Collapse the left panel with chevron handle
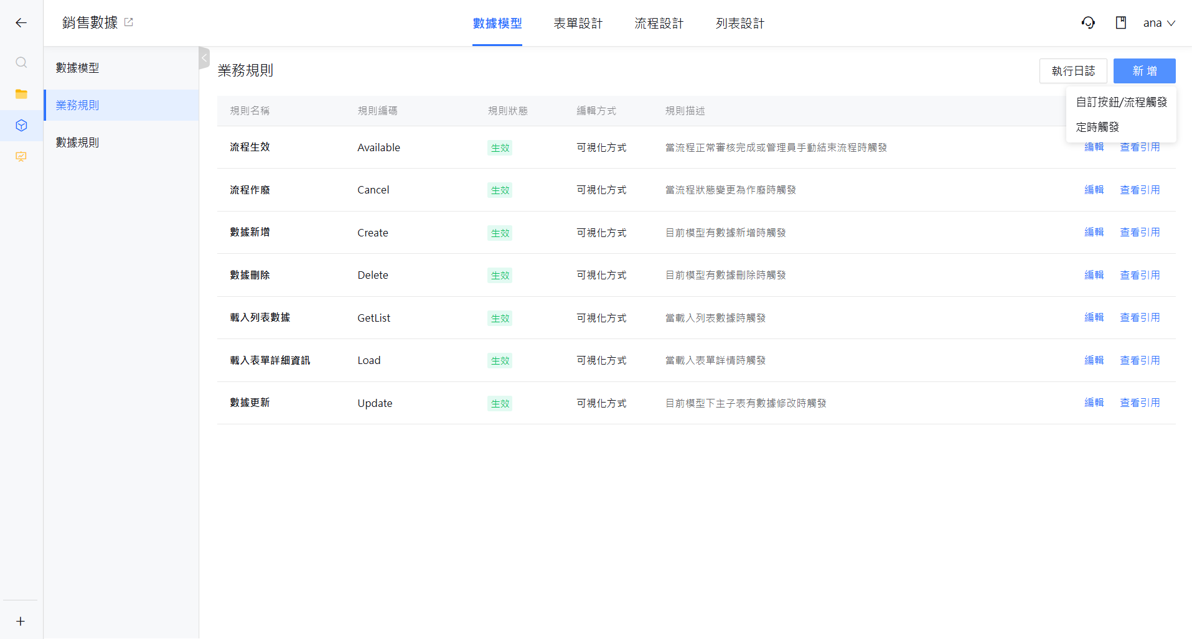Screen dimensions: 1192x639 click(204, 58)
